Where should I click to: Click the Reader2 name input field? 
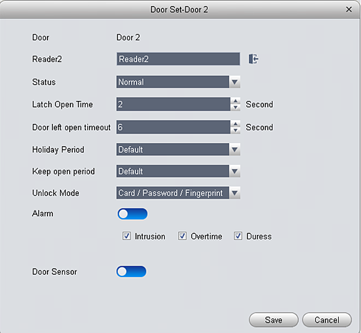tap(178, 59)
